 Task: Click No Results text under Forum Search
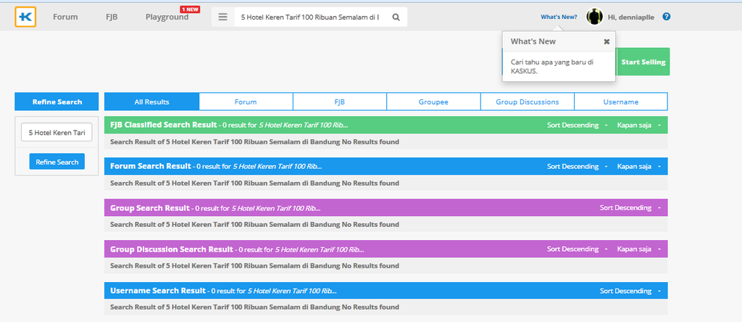pos(254,183)
